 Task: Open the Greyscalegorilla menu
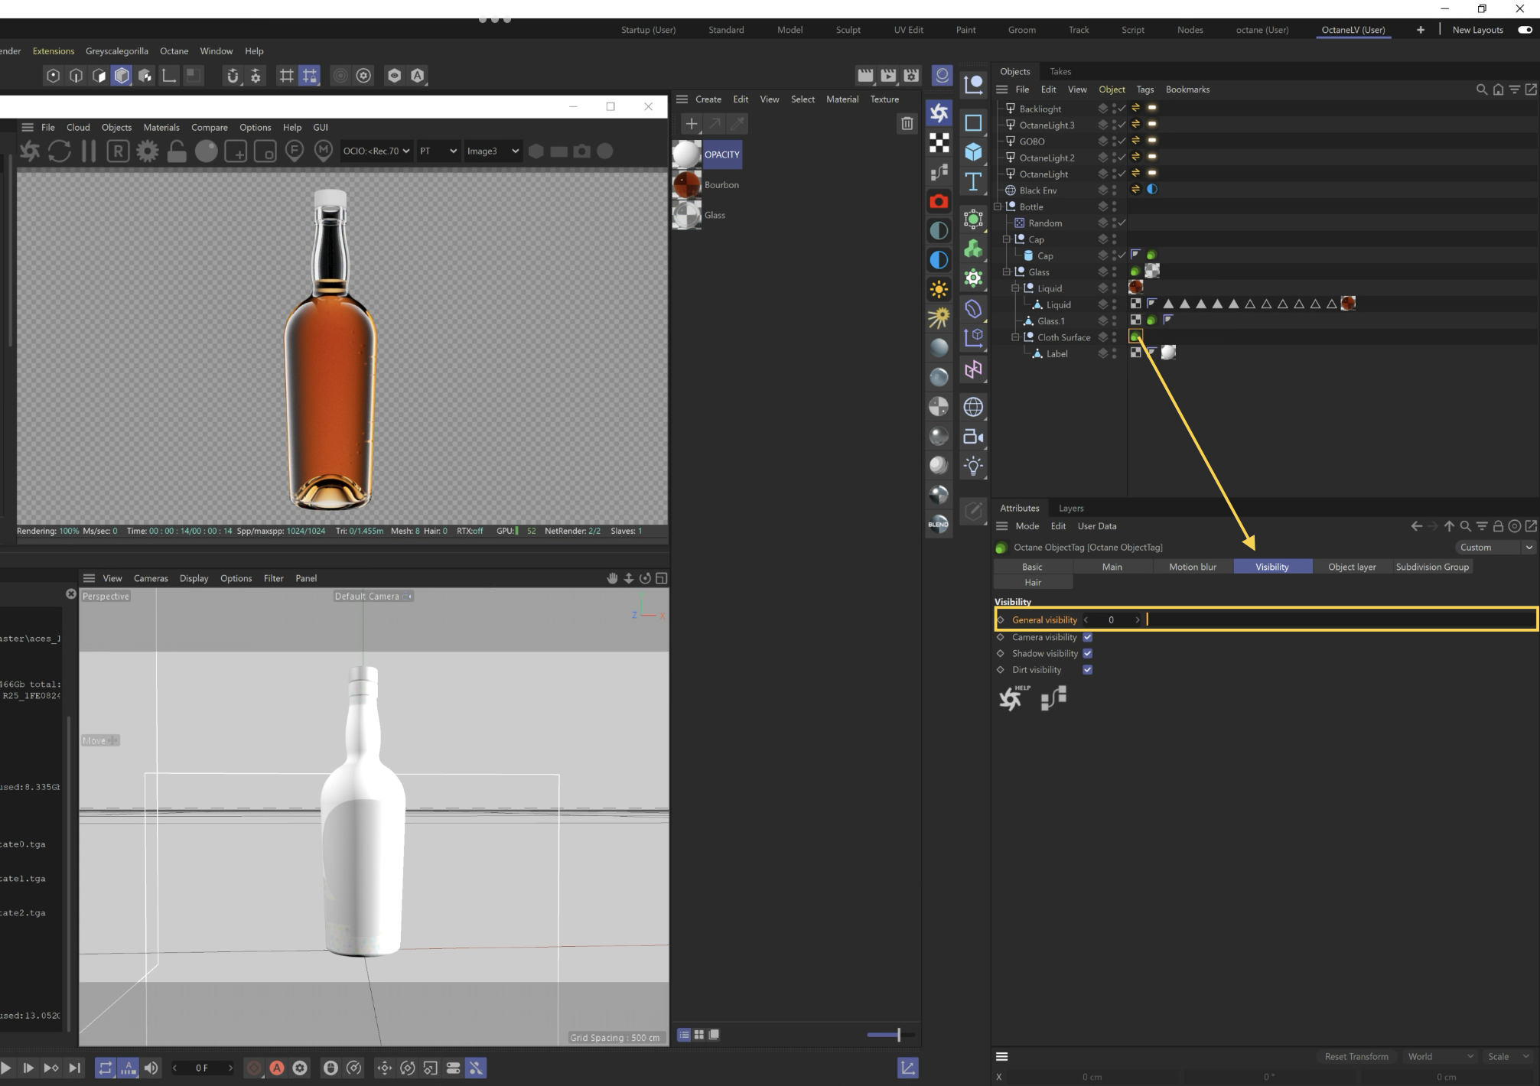[x=116, y=51]
